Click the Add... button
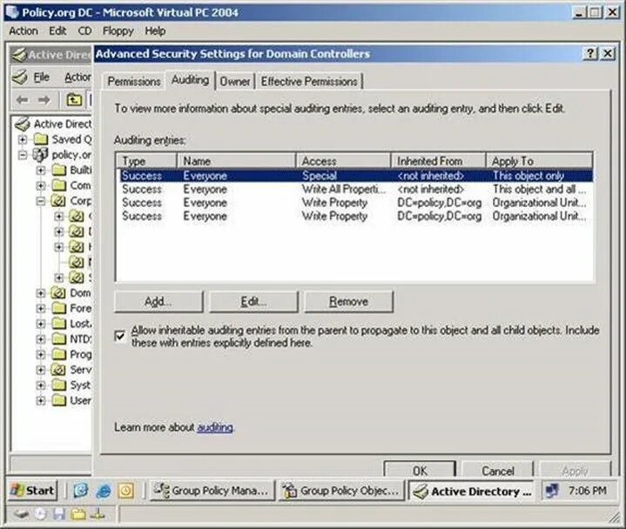626x529 pixels. click(x=158, y=301)
